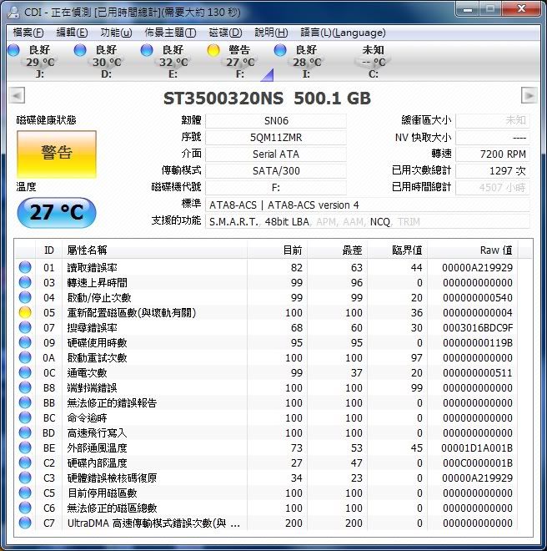The width and height of the screenshot is (547, 551).
Task: Open the 磁碟(D) menu
Action: click(225, 33)
